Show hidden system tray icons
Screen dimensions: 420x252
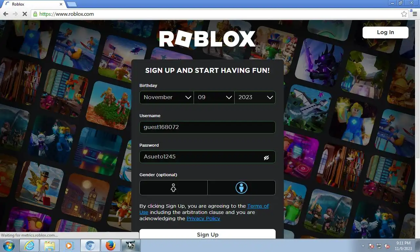pos(363,246)
